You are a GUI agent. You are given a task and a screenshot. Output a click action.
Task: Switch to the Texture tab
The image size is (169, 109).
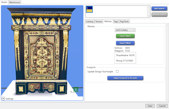pos(99,22)
